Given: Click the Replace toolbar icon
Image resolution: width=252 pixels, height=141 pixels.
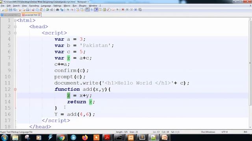Looking at the screenshot, I should click(62, 10).
